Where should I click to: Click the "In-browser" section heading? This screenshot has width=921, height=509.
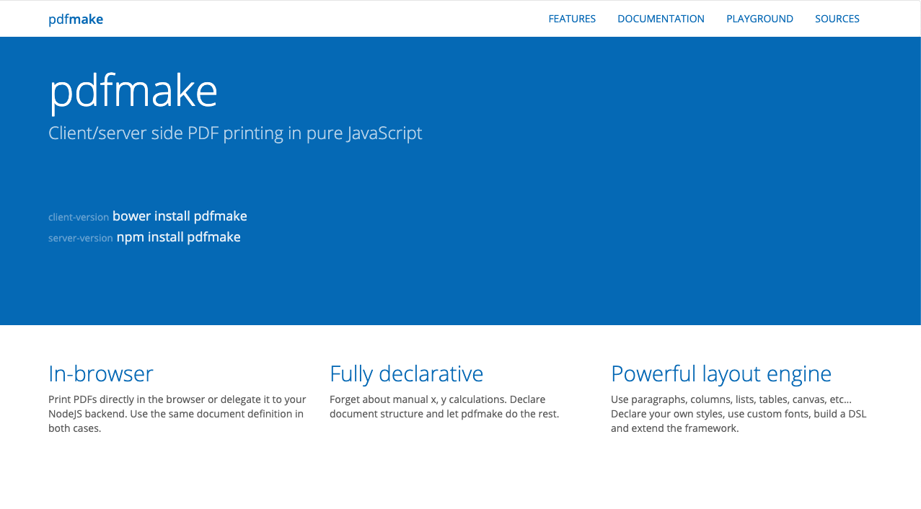(x=100, y=373)
